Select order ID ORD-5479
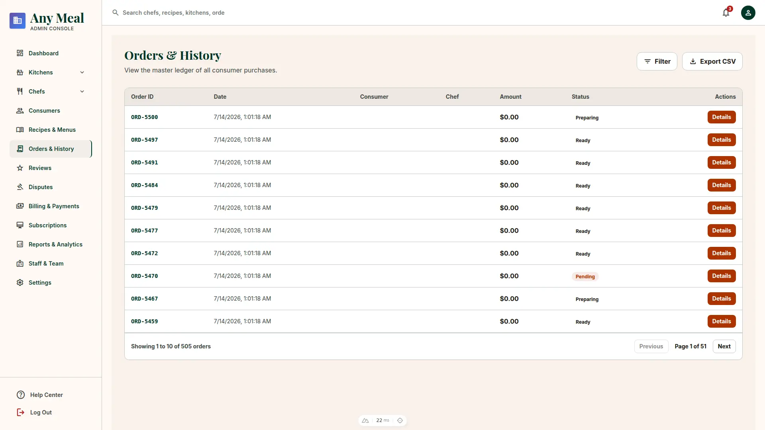 [144, 208]
